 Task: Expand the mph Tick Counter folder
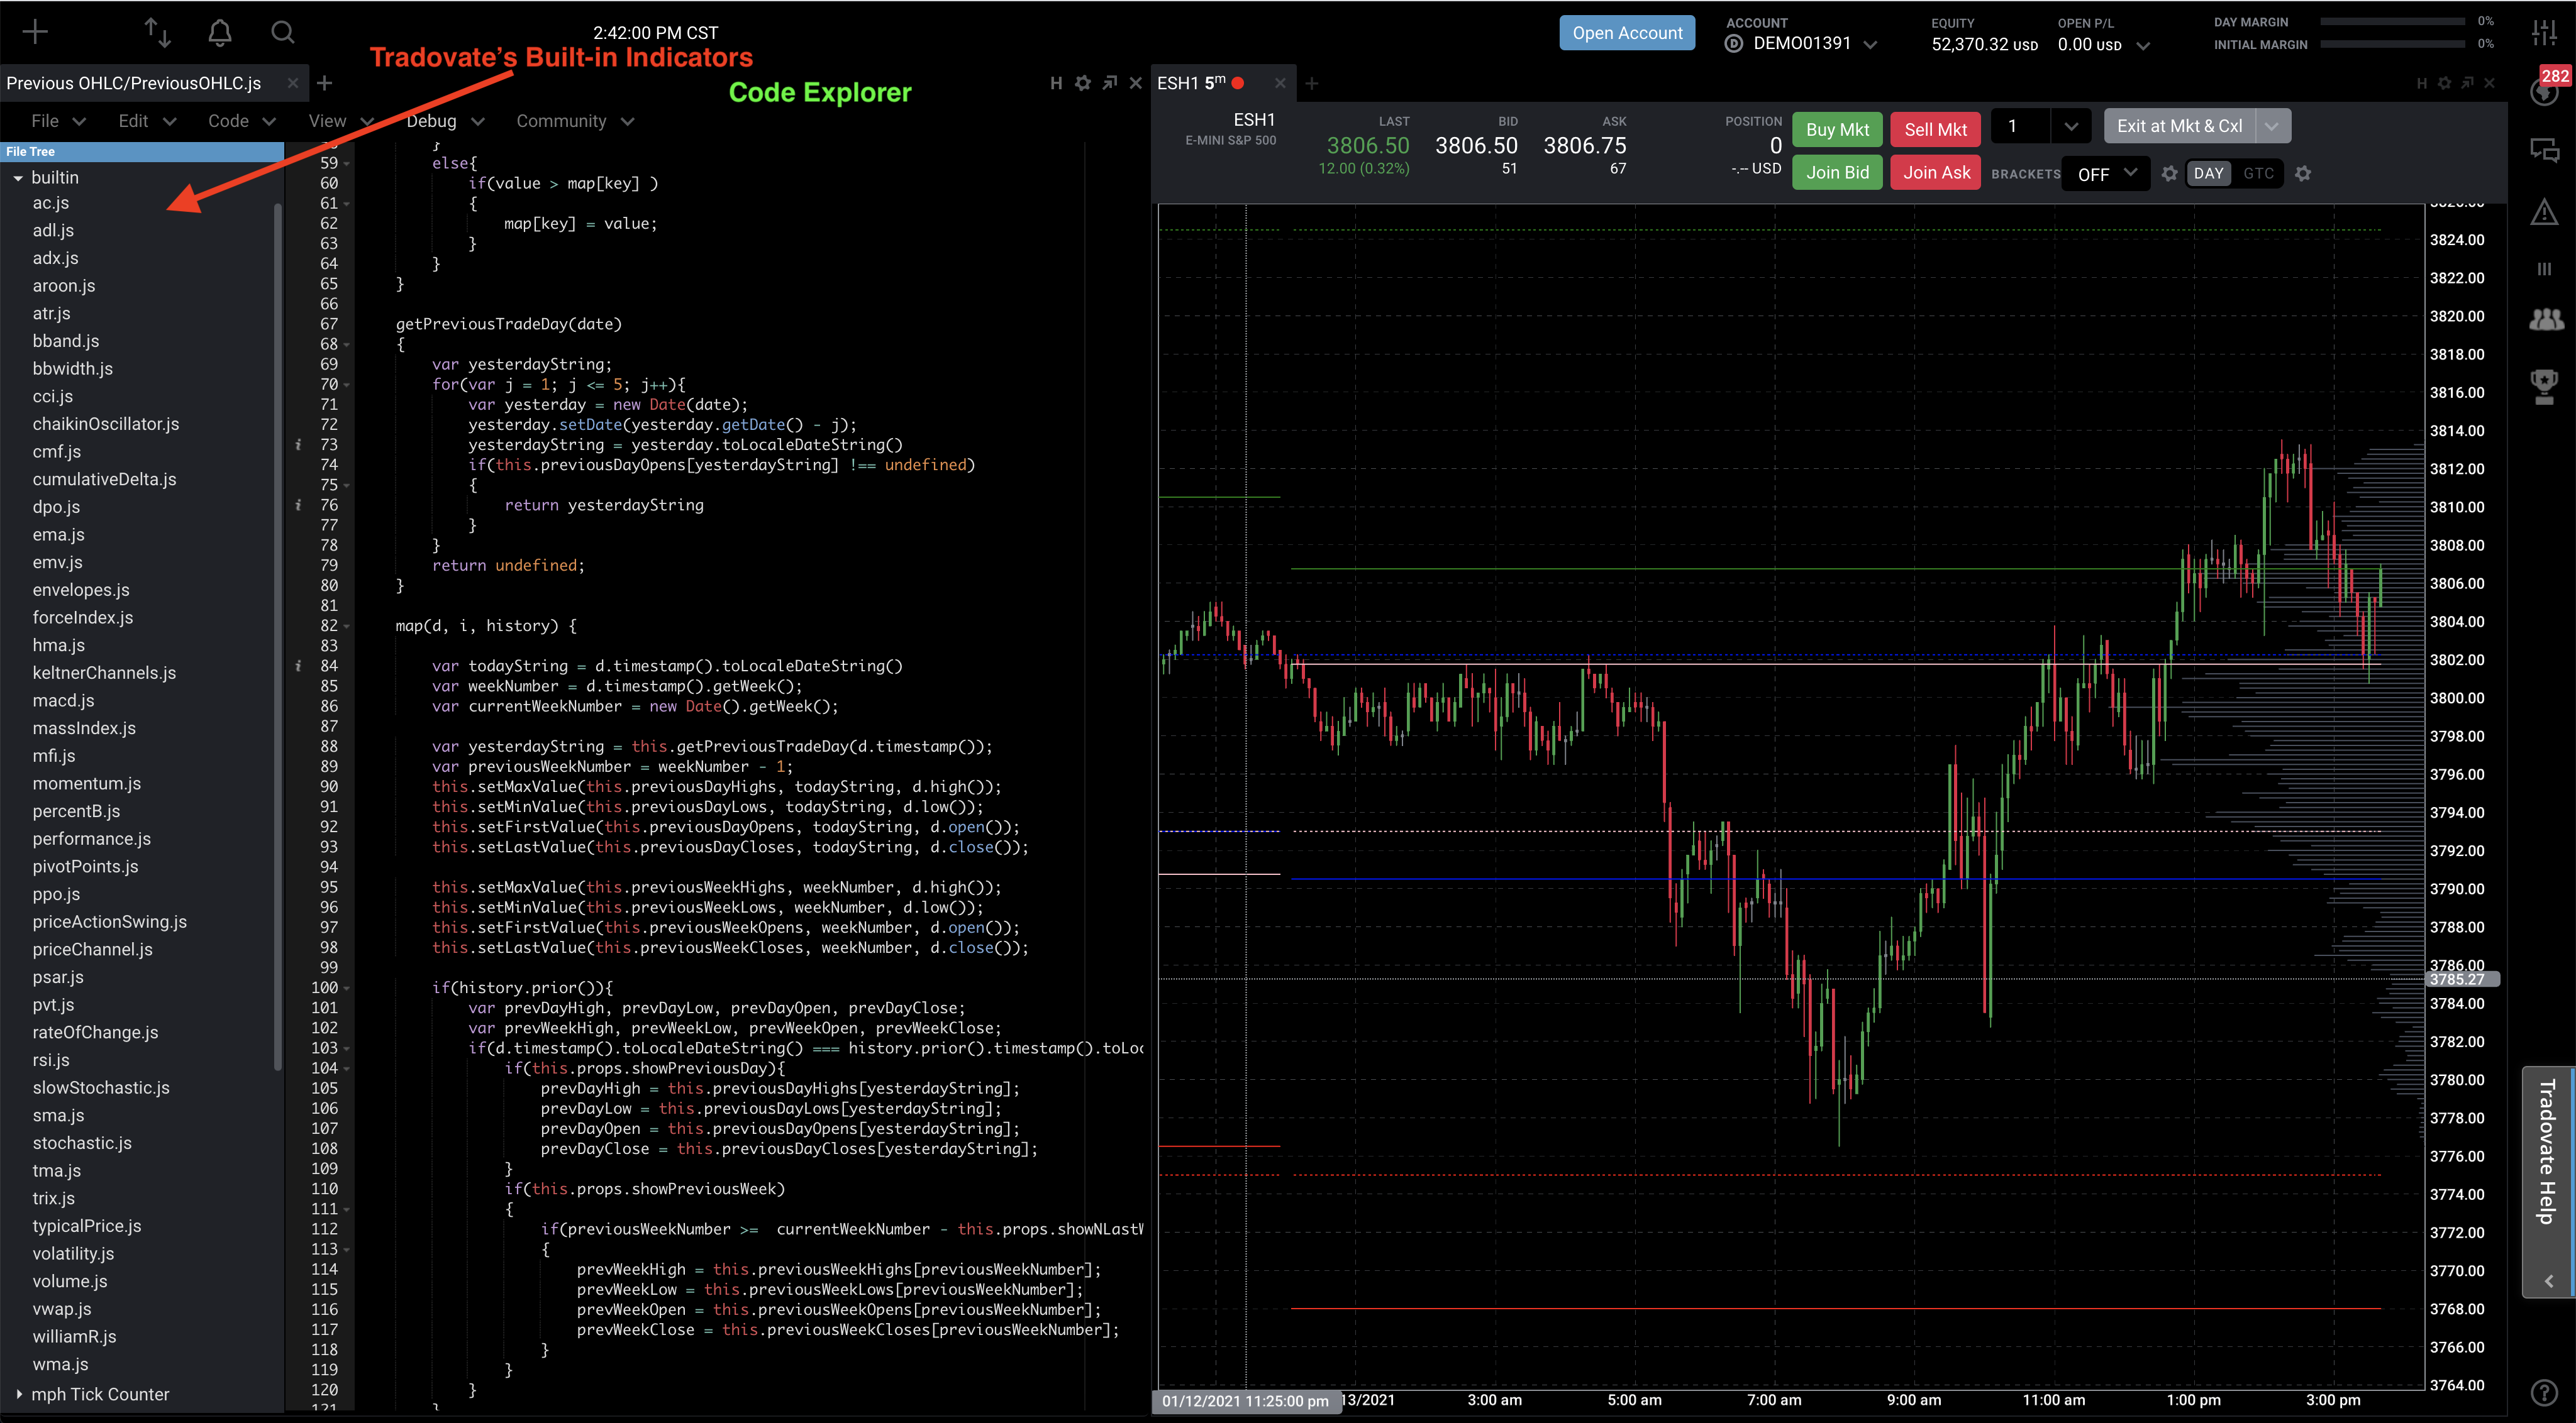coord(18,1394)
